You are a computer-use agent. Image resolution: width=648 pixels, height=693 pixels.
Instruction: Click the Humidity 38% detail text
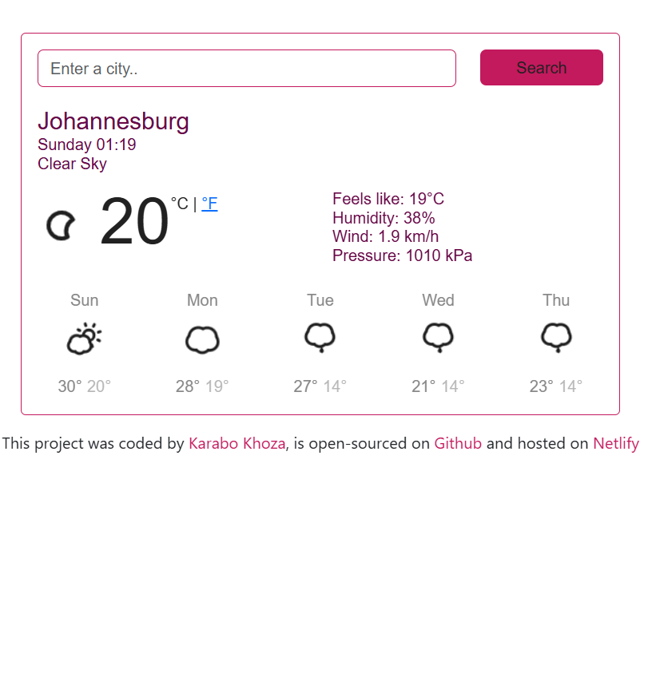[x=383, y=217]
